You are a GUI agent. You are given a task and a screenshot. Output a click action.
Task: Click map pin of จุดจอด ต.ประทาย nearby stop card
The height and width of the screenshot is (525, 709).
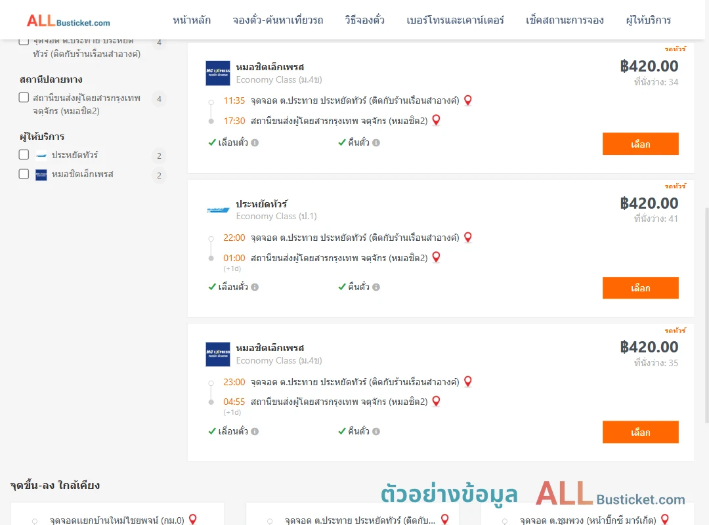pyautogui.click(x=445, y=519)
